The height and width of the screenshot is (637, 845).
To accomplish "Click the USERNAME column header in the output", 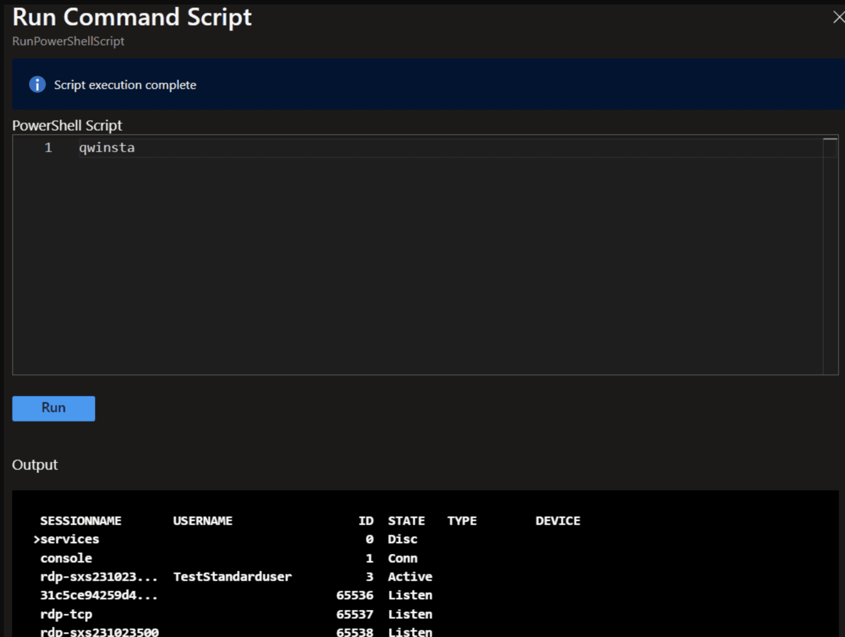I will (203, 520).
